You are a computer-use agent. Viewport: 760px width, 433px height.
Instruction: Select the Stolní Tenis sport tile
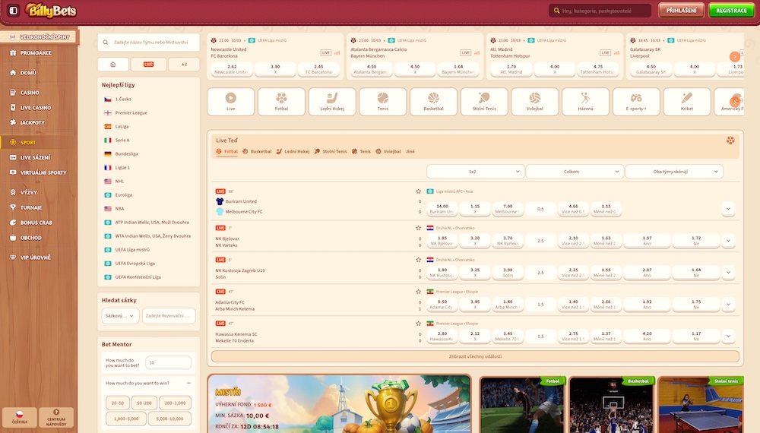(484, 102)
